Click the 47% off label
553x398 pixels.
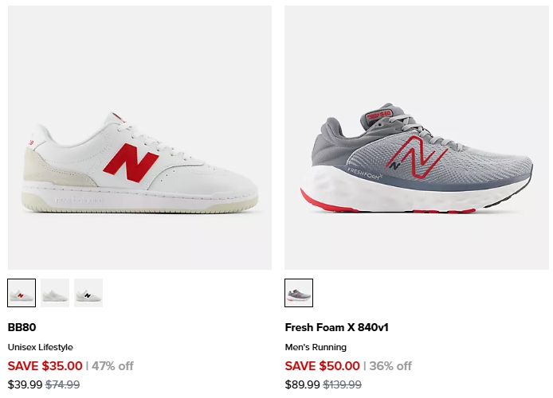pos(112,366)
